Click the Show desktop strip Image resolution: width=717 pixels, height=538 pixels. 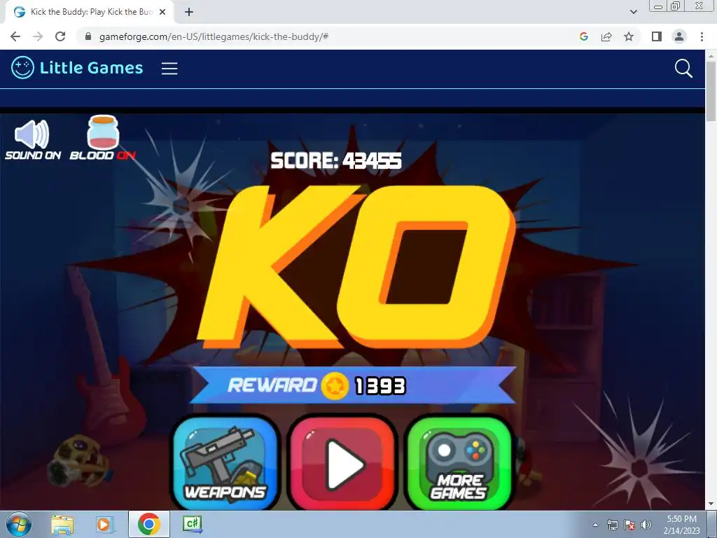pyautogui.click(x=712, y=525)
